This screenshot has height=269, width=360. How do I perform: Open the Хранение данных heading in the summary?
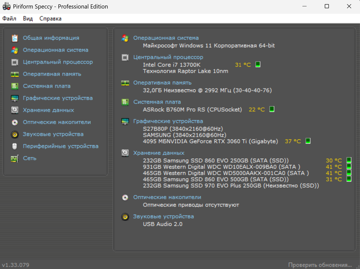pyautogui.click(x=159, y=153)
